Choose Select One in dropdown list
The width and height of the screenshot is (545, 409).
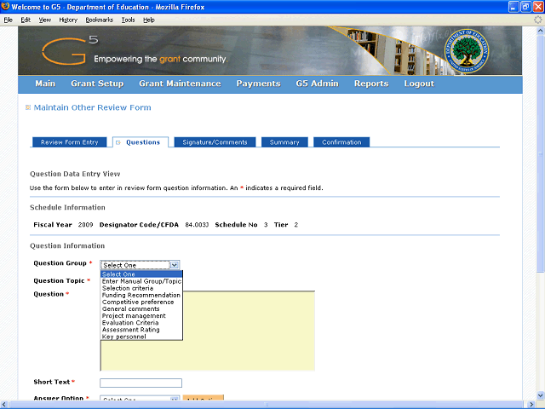[x=141, y=274]
